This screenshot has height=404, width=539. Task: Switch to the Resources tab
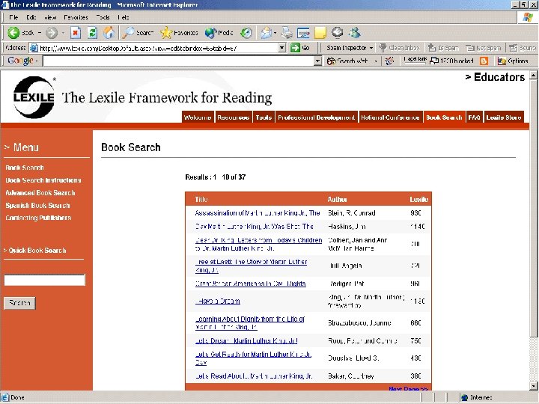click(x=234, y=117)
